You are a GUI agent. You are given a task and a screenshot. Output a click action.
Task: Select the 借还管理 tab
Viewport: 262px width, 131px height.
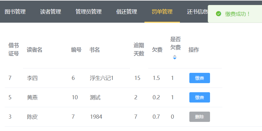click(x=127, y=12)
